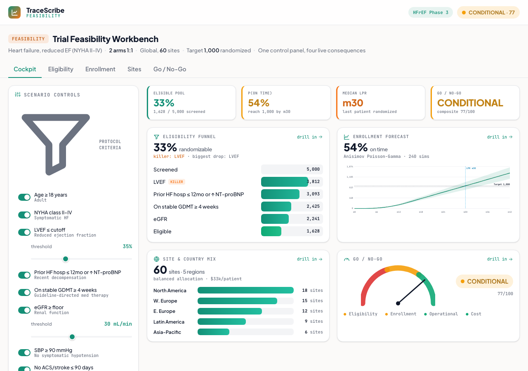Click the CONDITIONAL pill beside the gauge
This screenshot has height=371, width=528.
click(x=484, y=282)
